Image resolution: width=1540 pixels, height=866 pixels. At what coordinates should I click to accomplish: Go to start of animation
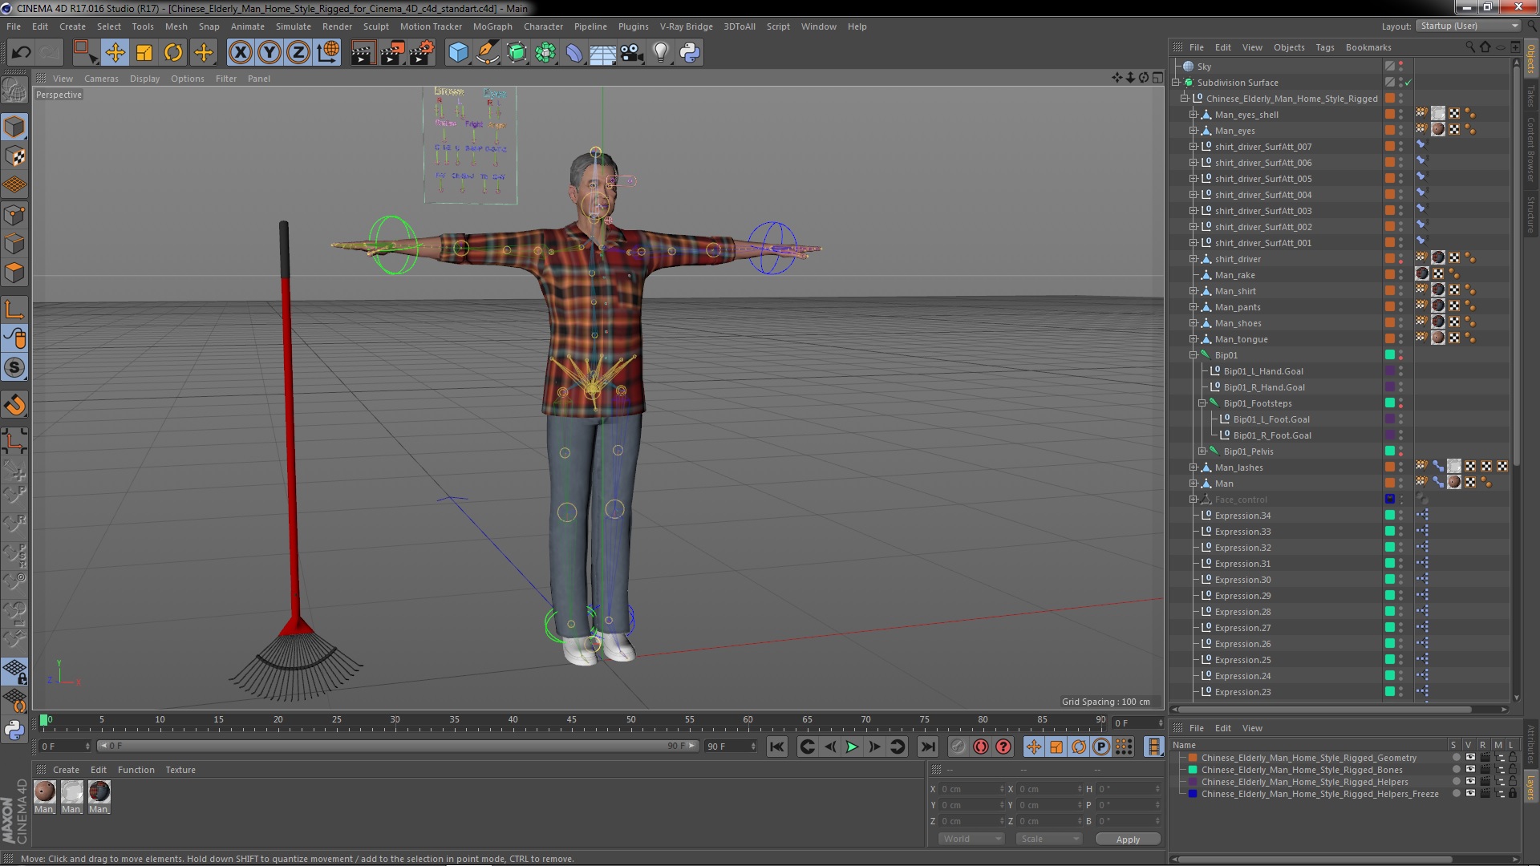click(x=776, y=747)
